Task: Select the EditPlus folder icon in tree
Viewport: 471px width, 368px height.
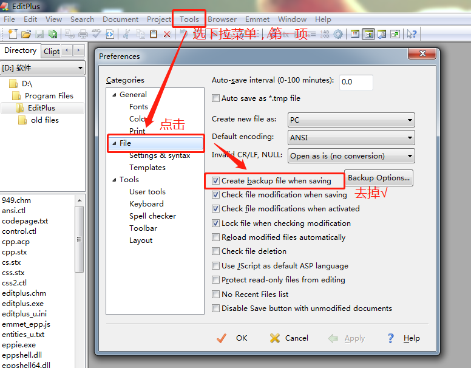Action: point(19,108)
